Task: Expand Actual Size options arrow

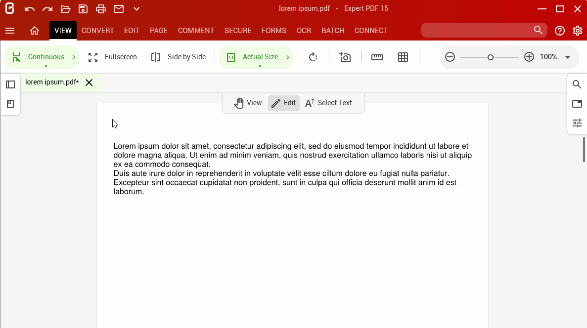Action: [287, 57]
